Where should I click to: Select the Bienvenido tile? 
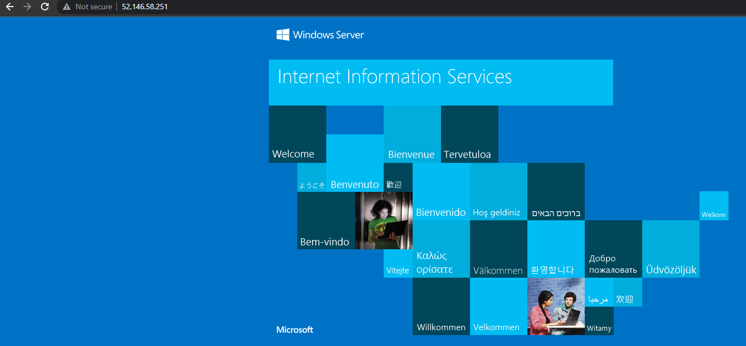[x=441, y=192]
